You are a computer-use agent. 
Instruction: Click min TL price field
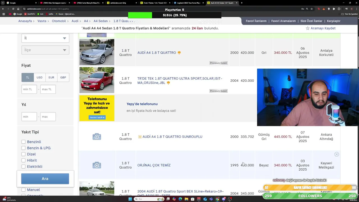pos(29,89)
